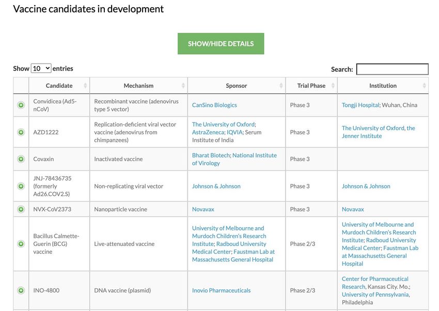The width and height of the screenshot is (439, 311).
Task: Expand details for the Covaxin row
Action: click(21, 159)
